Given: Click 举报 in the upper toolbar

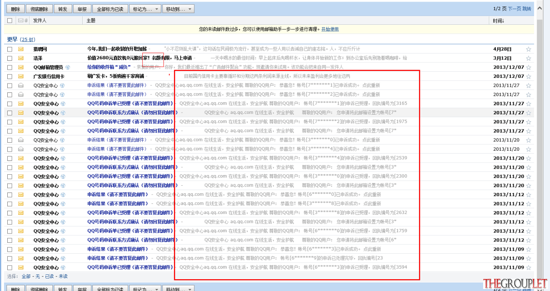Looking at the screenshot, I should [82, 9].
